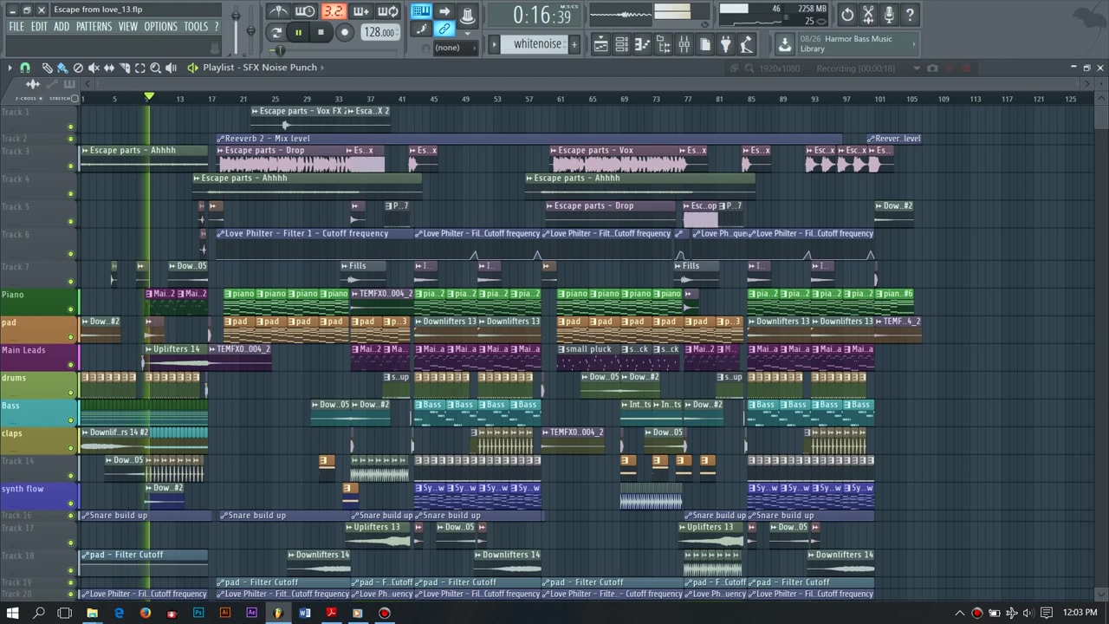Screen dimensions: 1109x624
Task: Open Firefox from the Windows taskbar
Action: pyautogui.click(x=145, y=613)
